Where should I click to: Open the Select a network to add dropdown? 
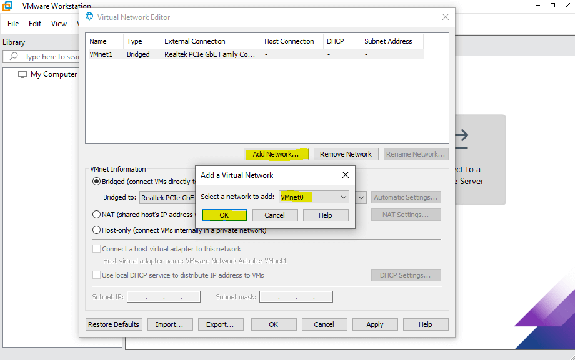314,197
